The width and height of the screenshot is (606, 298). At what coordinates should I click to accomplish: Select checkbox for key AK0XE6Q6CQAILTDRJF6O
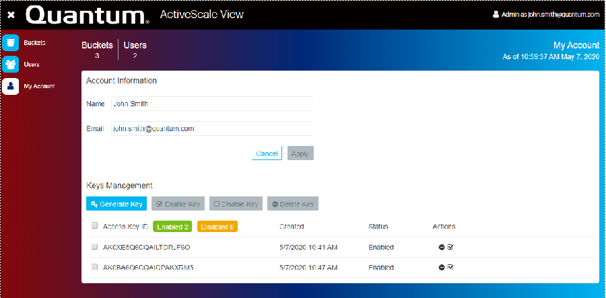(x=95, y=248)
